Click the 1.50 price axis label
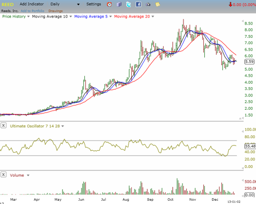Screen dimensions: 256x204 249,115
